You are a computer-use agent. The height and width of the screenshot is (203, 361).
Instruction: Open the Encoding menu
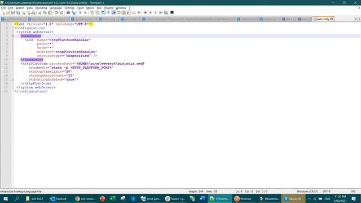click(41, 8)
